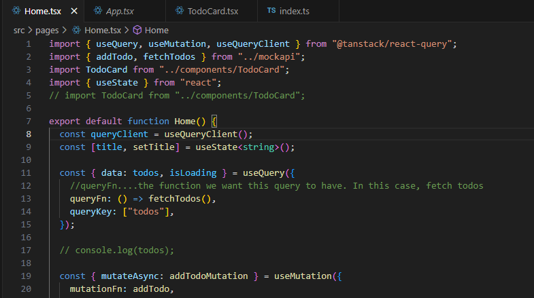Click line number 19 in gutter
Image resolution: width=534 pixels, height=298 pixels.
point(27,276)
